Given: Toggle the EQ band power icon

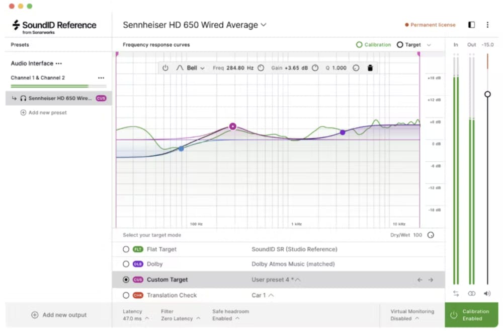Looking at the screenshot, I should (x=165, y=68).
